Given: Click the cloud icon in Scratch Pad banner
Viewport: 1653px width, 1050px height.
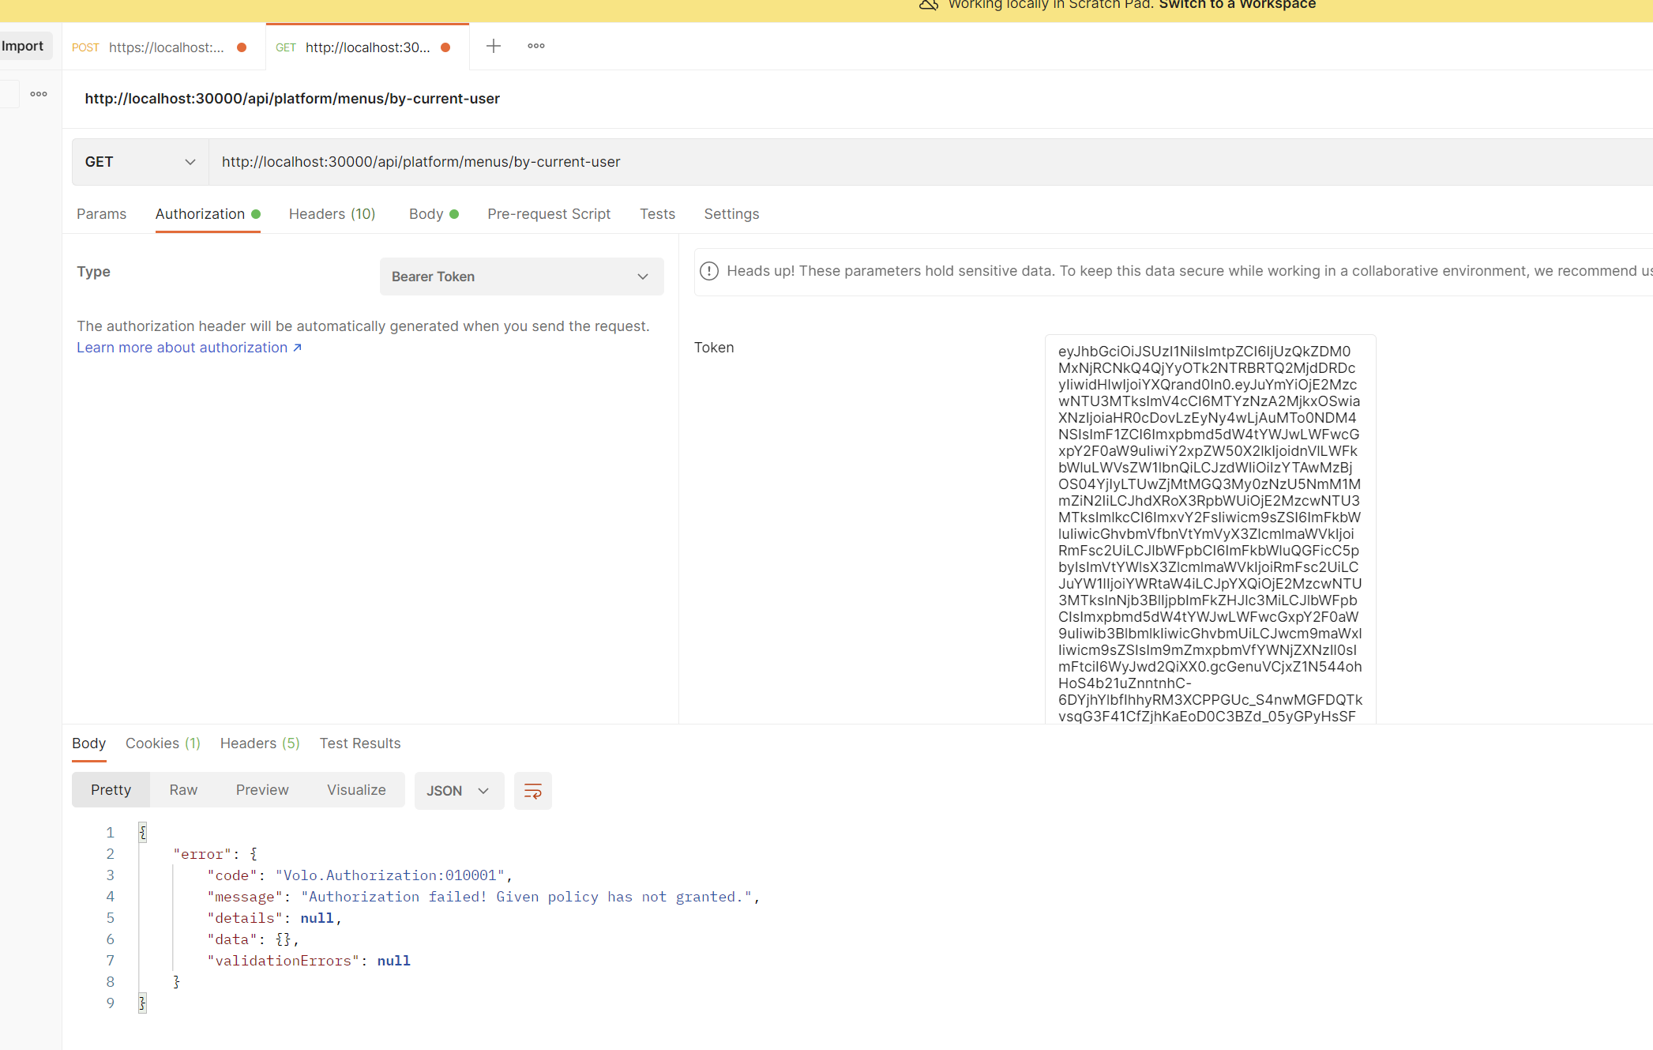Looking at the screenshot, I should coord(929,5).
